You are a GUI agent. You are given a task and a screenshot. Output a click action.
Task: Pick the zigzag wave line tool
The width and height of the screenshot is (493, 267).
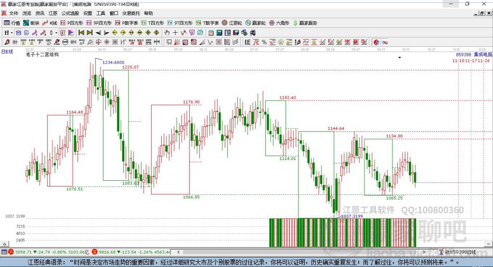(210, 42)
